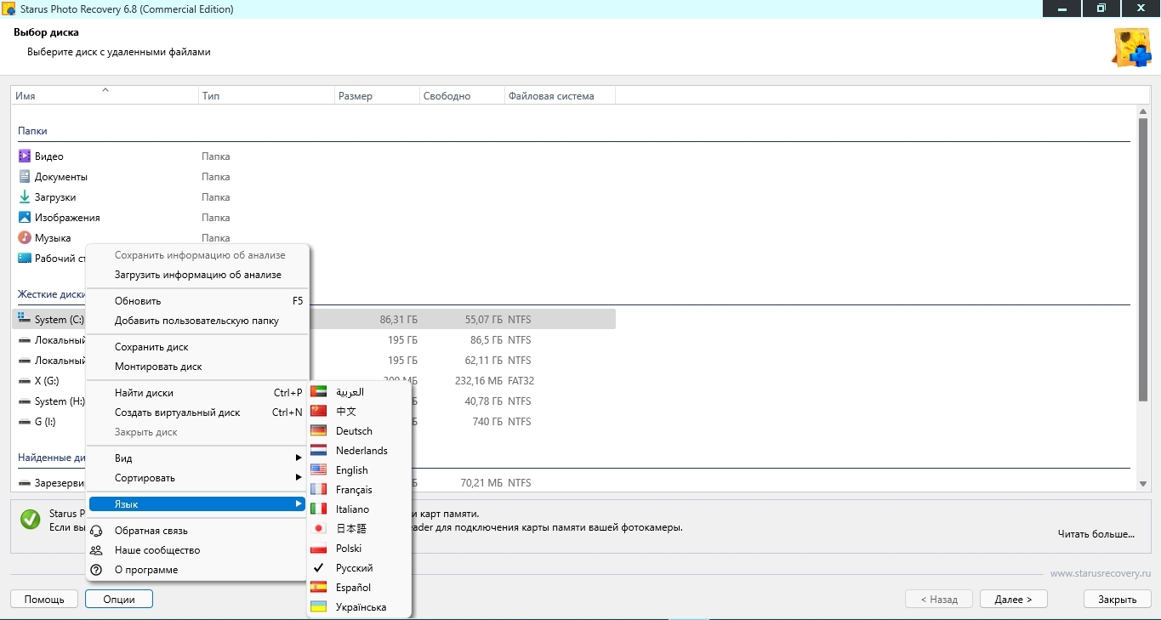Click the Размер column header
The height and width of the screenshot is (620, 1161).
pyautogui.click(x=377, y=96)
